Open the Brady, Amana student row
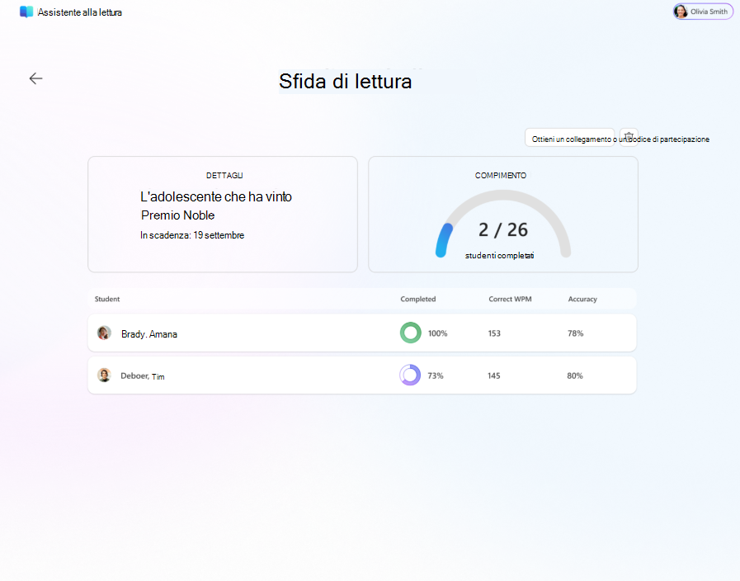Image resolution: width=740 pixels, height=581 pixels. (x=362, y=333)
